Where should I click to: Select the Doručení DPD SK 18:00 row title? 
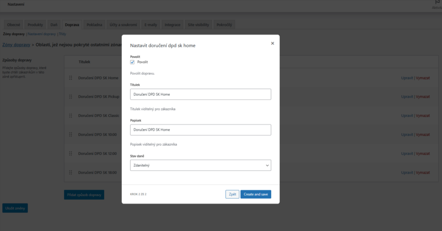click(x=97, y=172)
